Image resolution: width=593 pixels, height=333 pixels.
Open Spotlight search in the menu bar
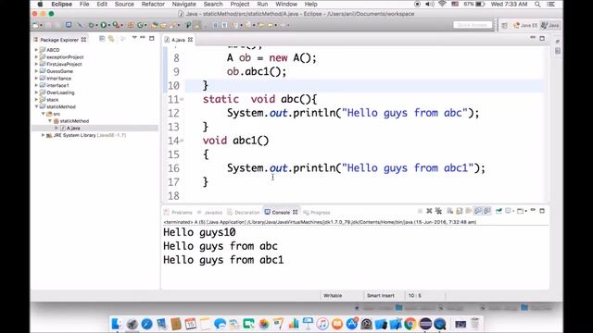click(537, 4)
